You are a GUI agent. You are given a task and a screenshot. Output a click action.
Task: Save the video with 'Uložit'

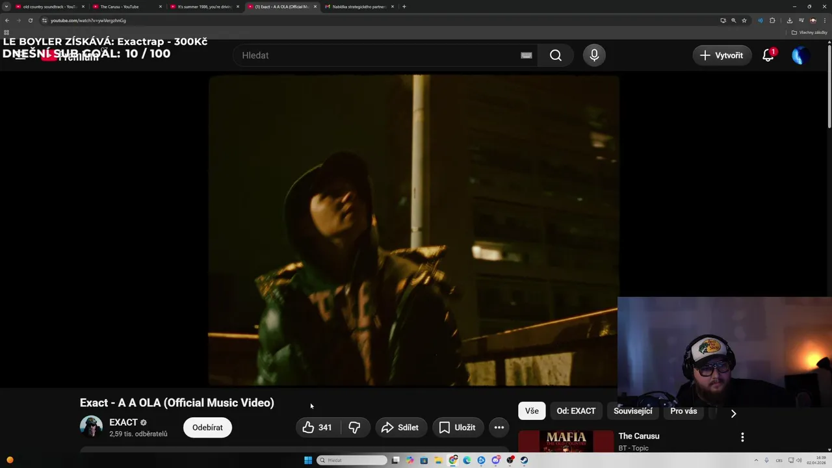coord(458,427)
